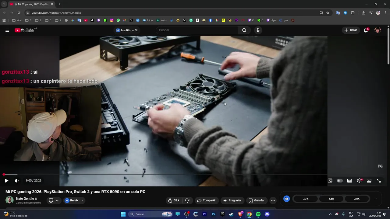
Task: Click the Google Translate extension icon
Action: 338,13
